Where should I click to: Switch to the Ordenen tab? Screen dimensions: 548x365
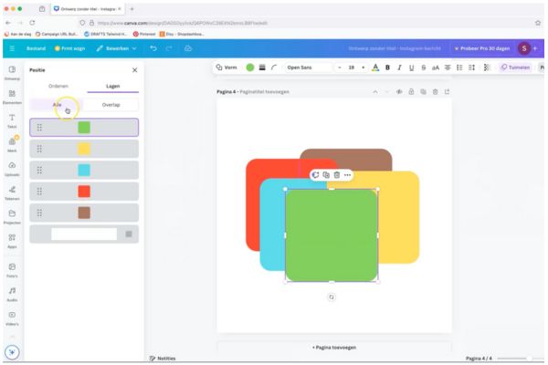coord(58,86)
